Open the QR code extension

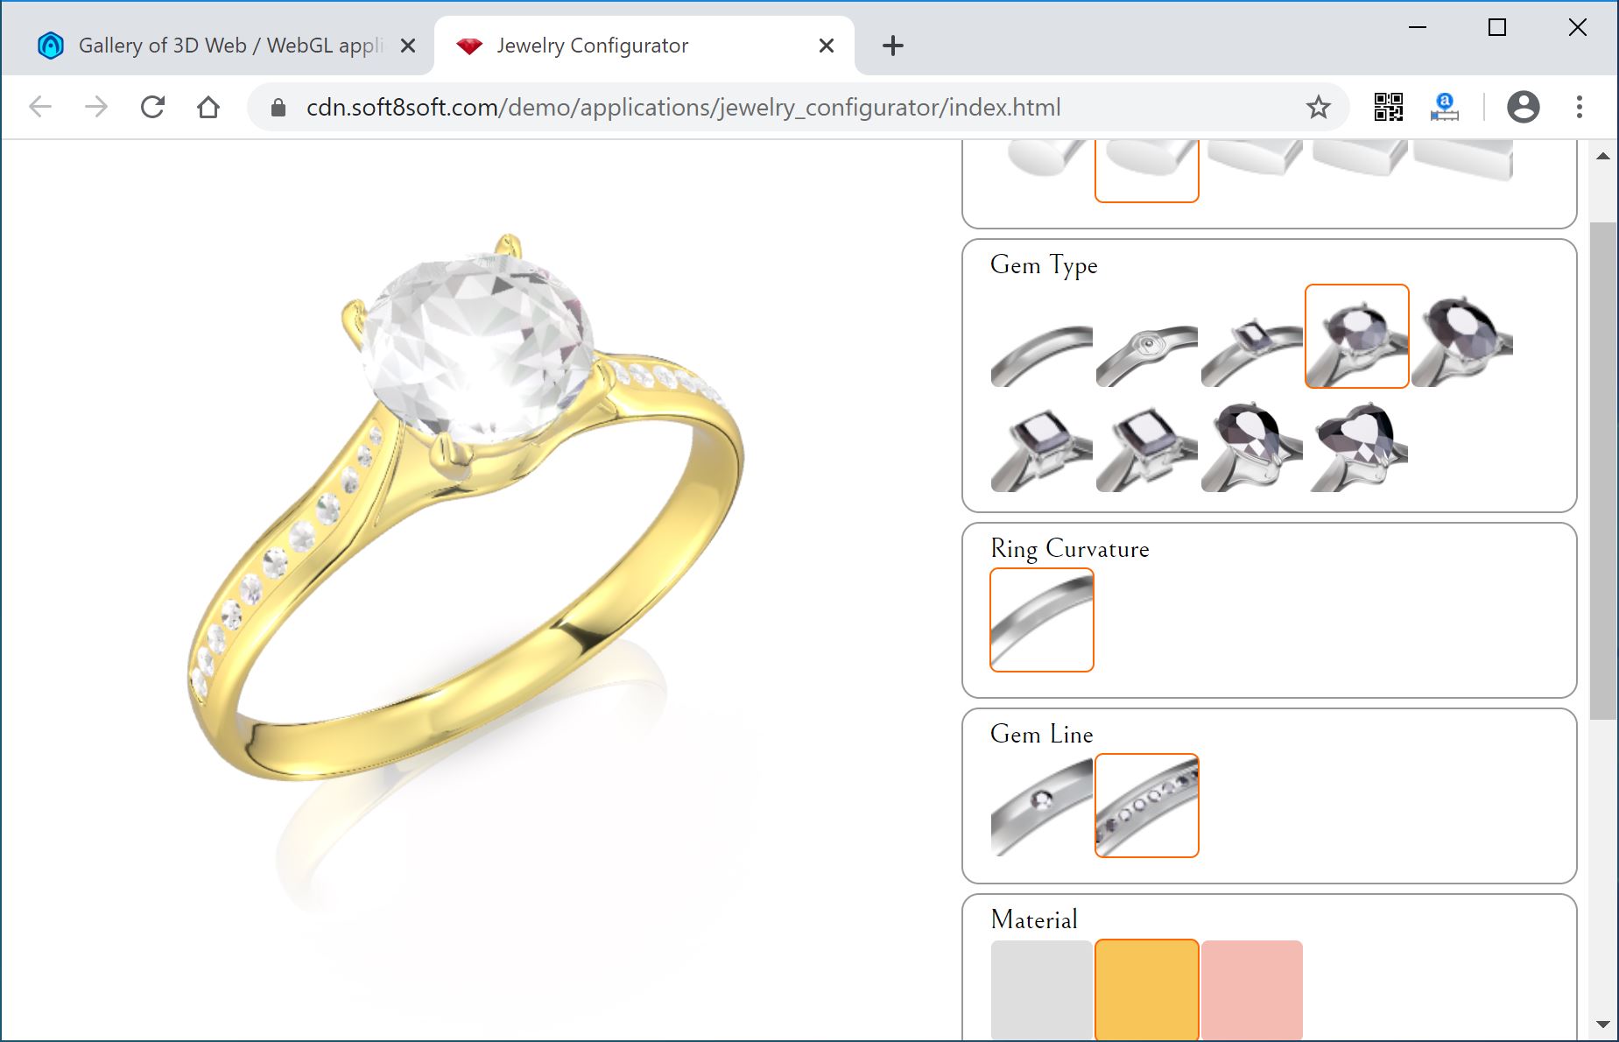[1389, 107]
